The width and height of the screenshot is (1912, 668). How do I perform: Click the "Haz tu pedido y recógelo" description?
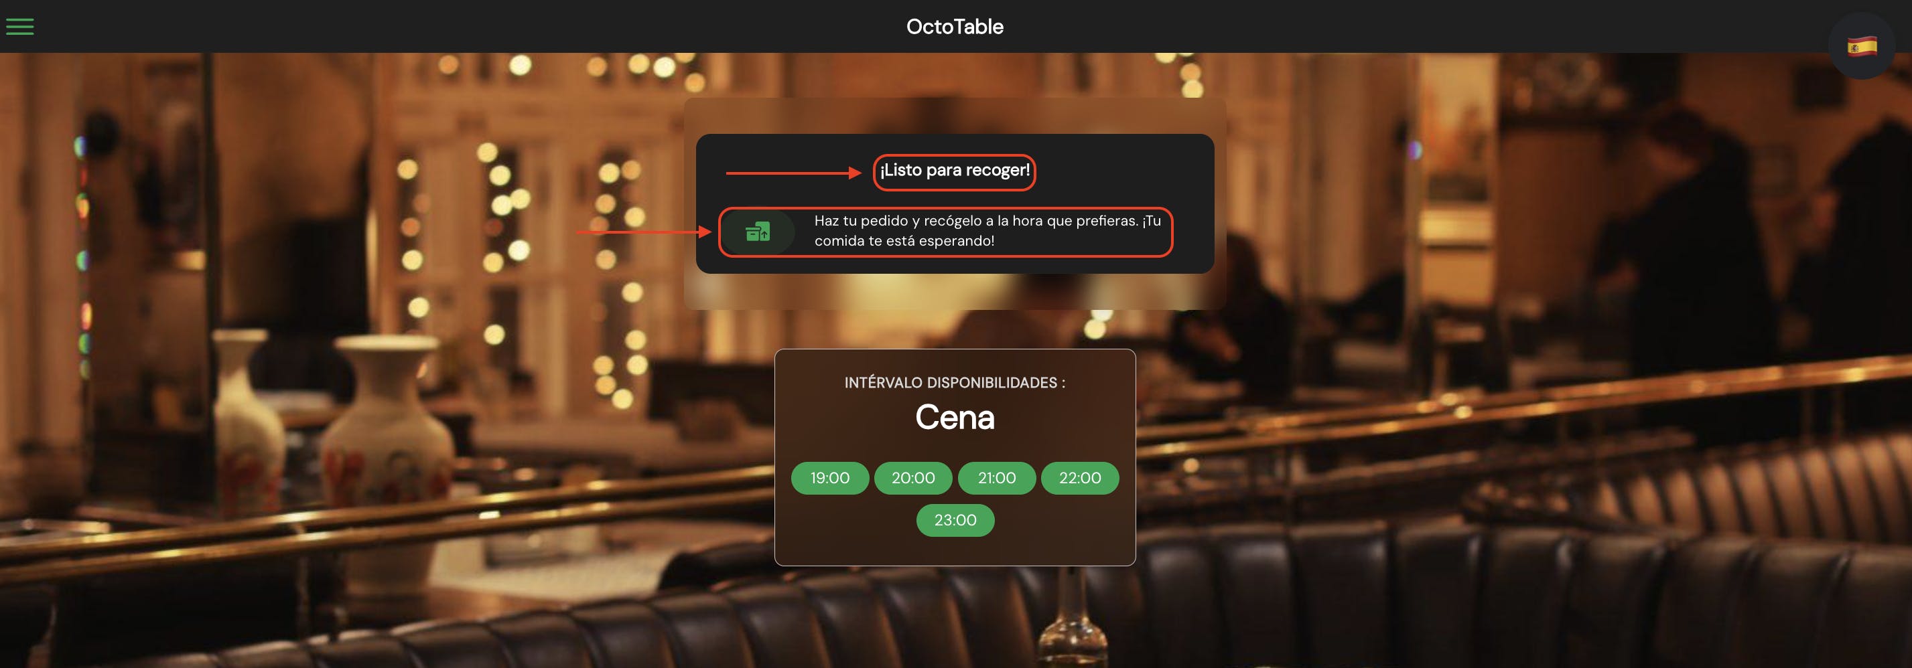click(x=987, y=230)
